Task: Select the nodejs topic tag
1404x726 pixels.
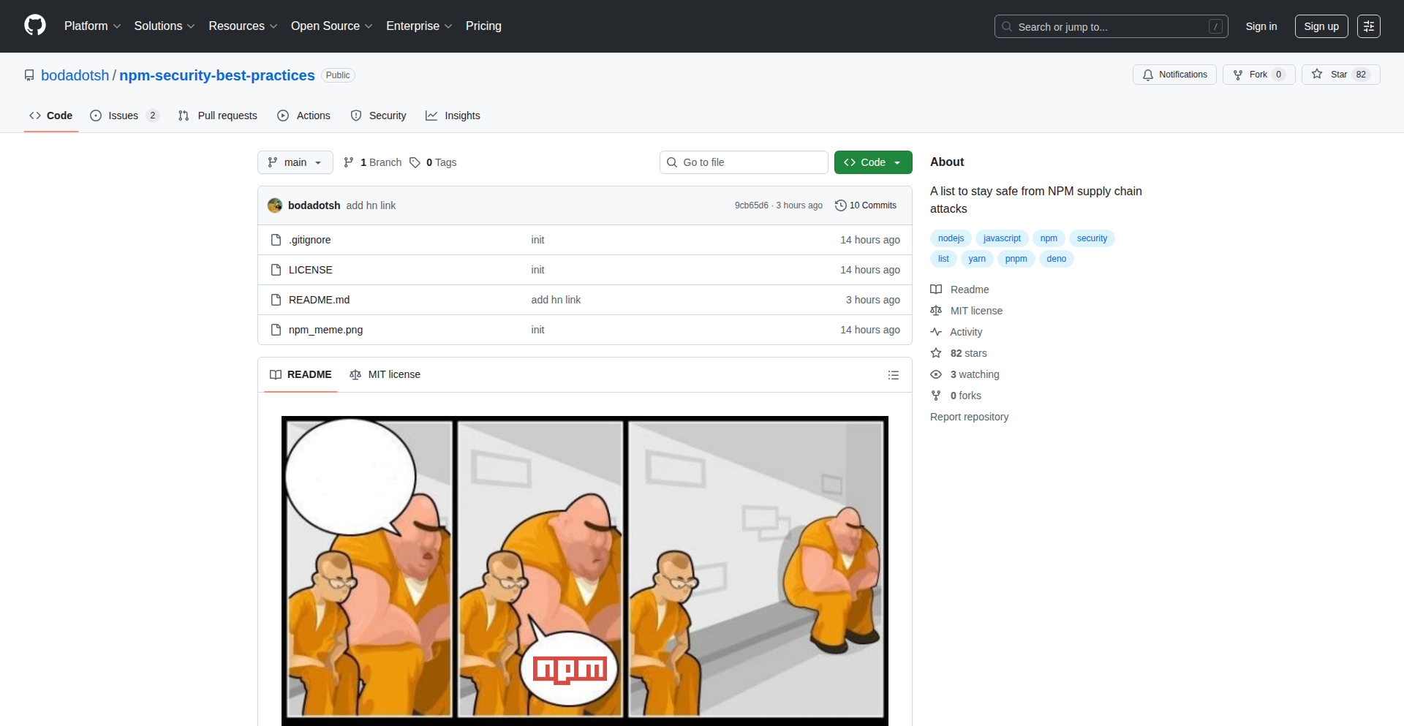Action: [951, 238]
